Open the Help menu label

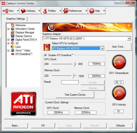pos(97,11)
